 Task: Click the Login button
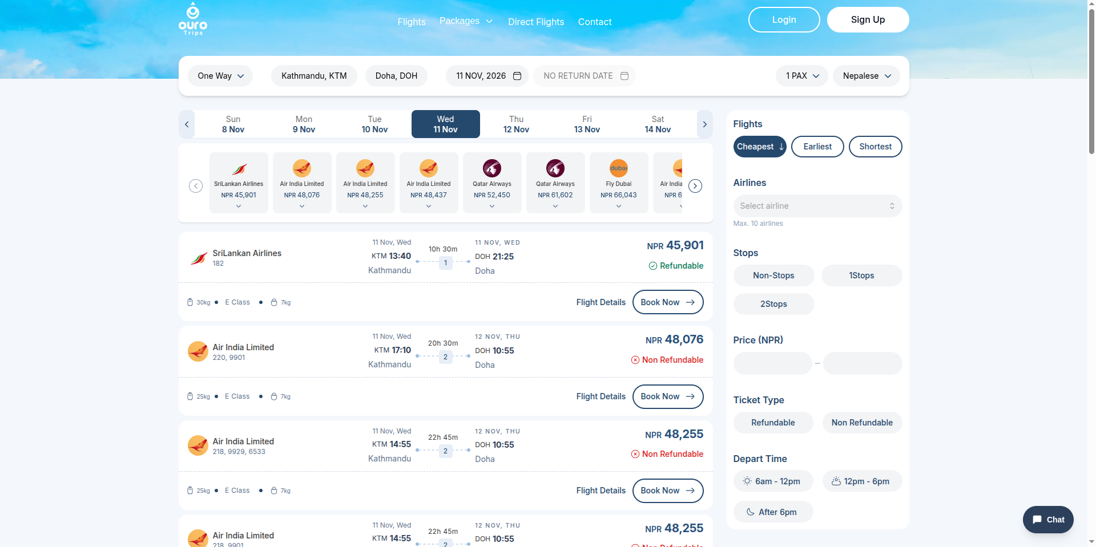[784, 20]
